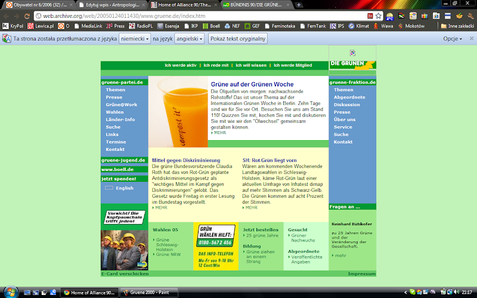Switch to the 'BÜNDNIS 90/DIE GRÜNE' tab

(x=256, y=5)
